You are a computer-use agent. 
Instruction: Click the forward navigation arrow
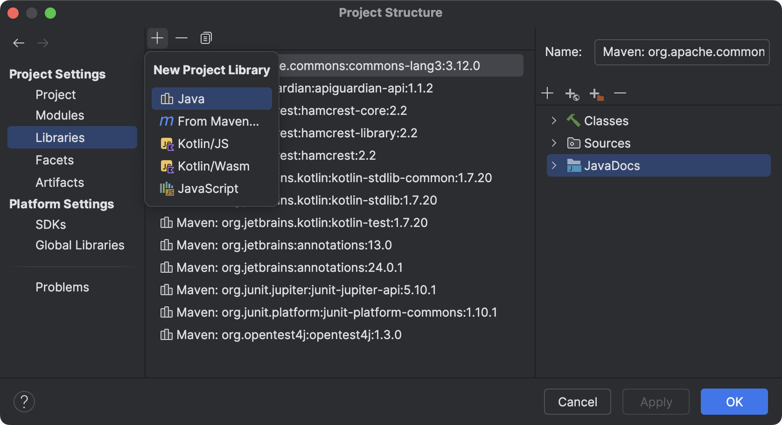(43, 42)
